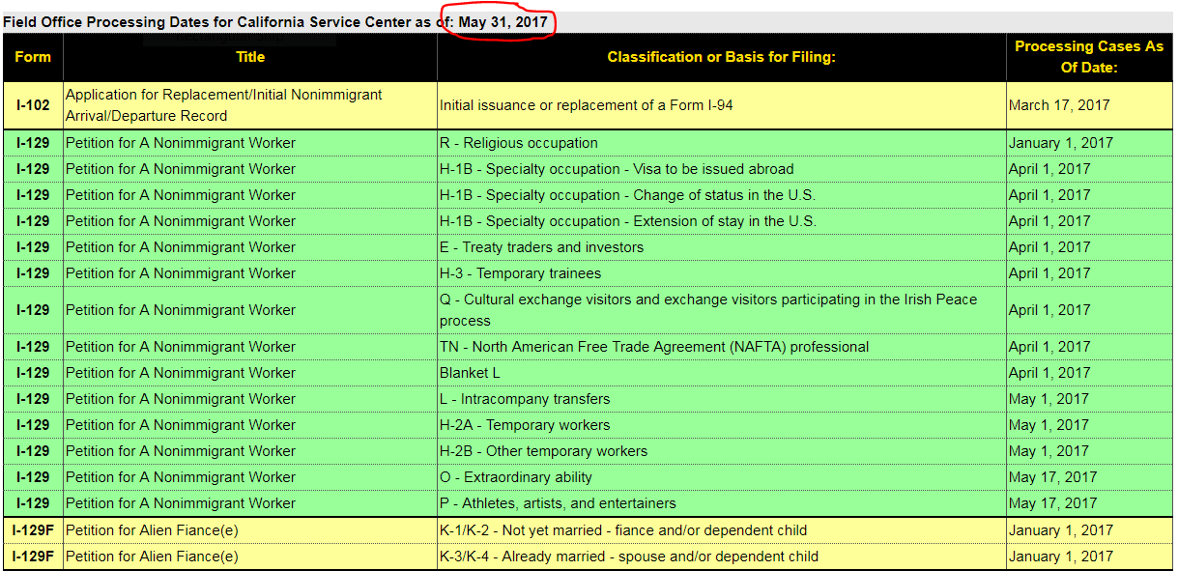Click the Title column header
The height and width of the screenshot is (571, 1178).
tap(250, 57)
